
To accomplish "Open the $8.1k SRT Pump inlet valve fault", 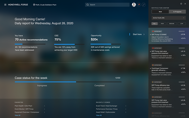I will click(x=169, y=53).
